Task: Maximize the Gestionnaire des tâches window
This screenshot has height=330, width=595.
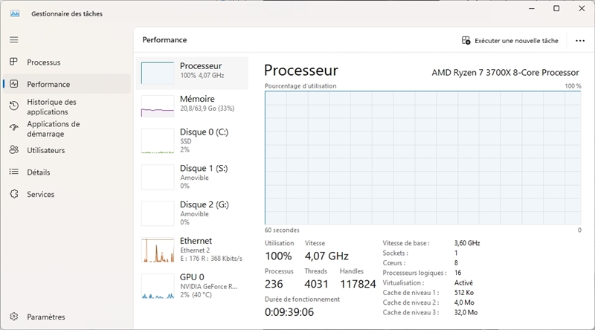Action: click(x=556, y=9)
